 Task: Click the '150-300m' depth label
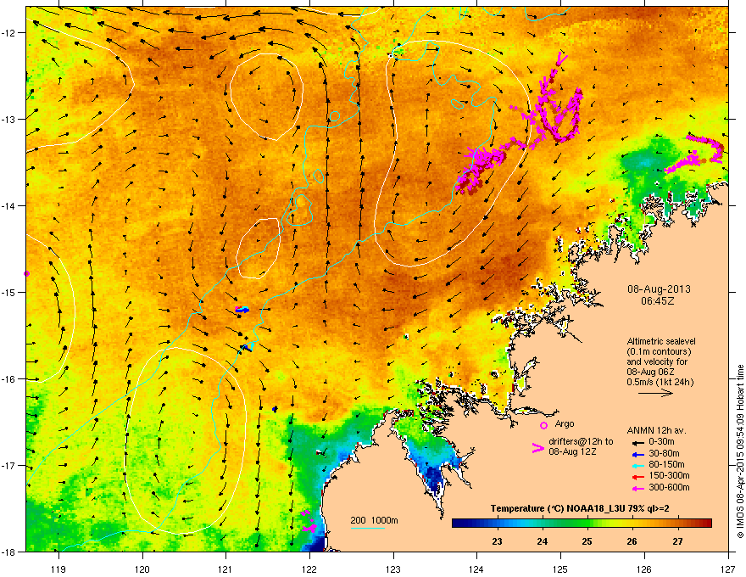(x=669, y=475)
